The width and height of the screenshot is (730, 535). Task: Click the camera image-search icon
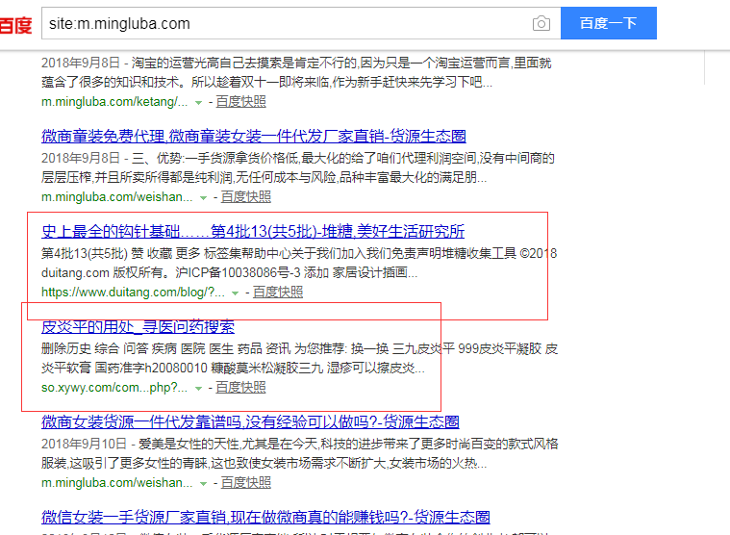tap(541, 23)
